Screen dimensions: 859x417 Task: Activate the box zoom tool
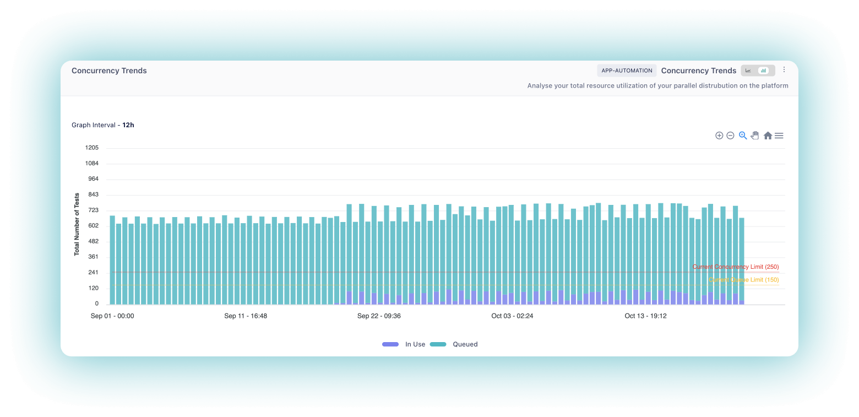(743, 135)
